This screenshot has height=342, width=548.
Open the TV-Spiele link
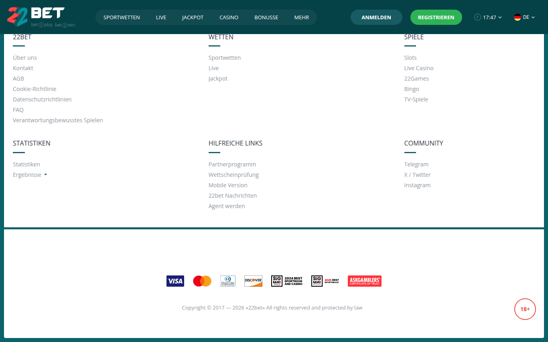(416, 99)
